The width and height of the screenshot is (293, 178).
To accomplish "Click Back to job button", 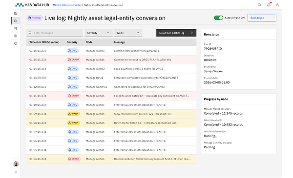I will click(262, 18).
